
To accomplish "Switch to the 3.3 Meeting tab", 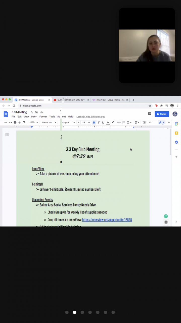I will [32, 100].
